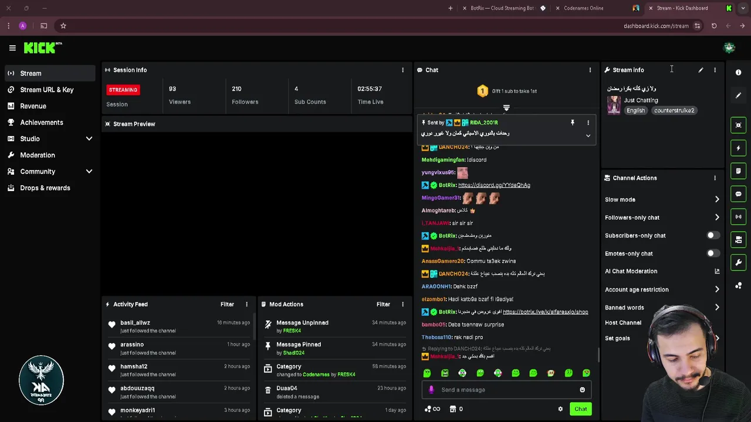Open the profile avatar menu
Viewport: 751px width, 422px height.
(x=729, y=48)
